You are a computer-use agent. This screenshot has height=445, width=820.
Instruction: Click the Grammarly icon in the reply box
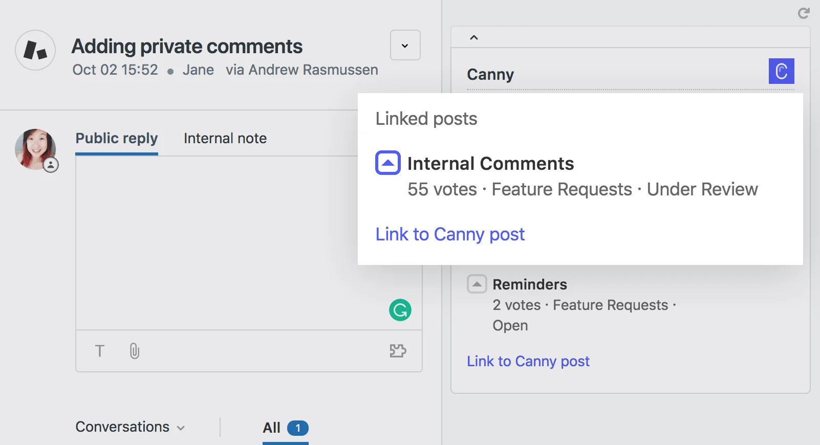click(x=400, y=310)
